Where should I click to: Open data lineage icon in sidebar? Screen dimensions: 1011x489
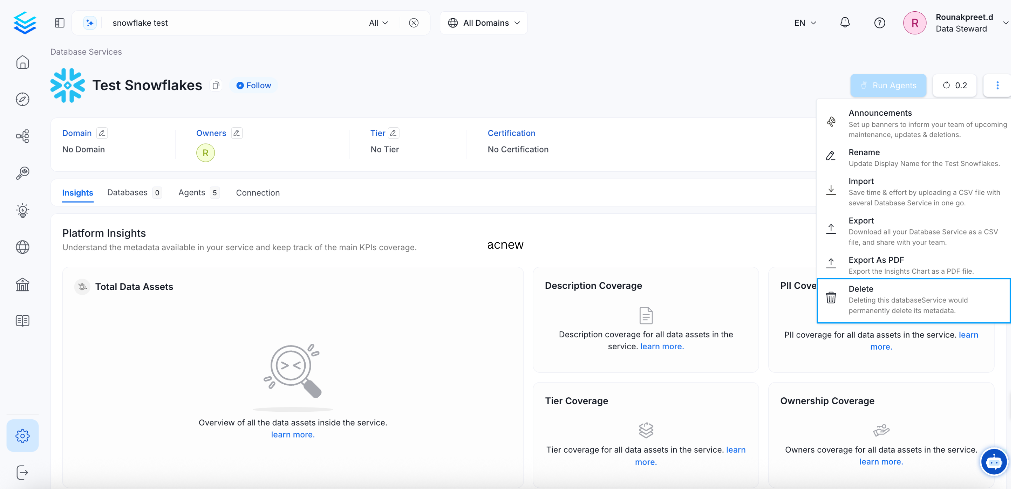(22, 136)
